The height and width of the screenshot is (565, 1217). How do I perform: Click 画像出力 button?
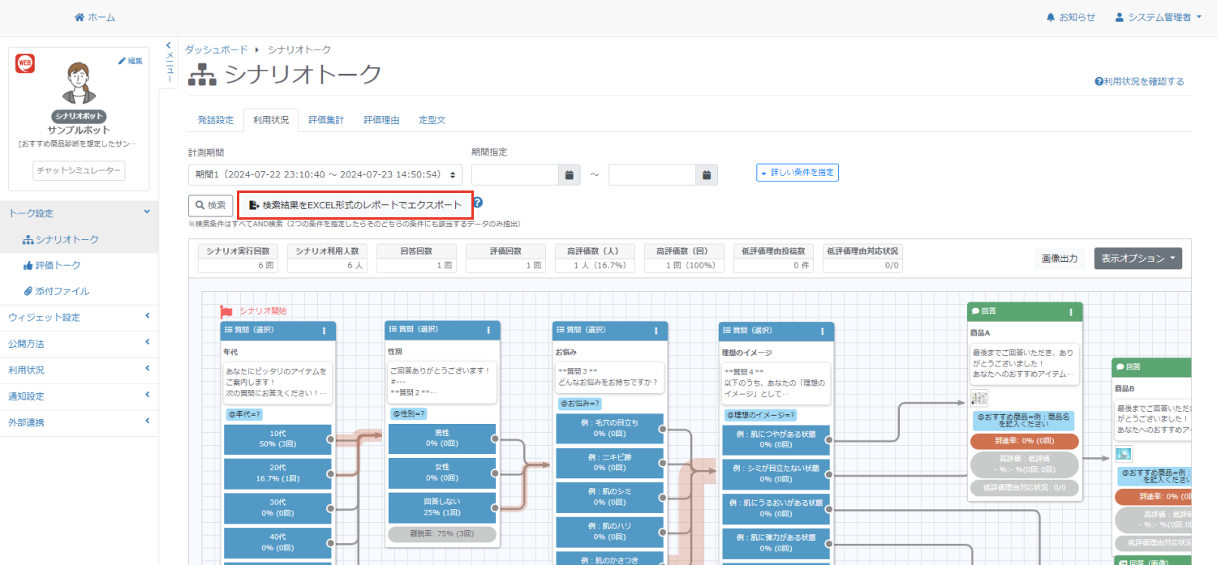[x=1060, y=259]
